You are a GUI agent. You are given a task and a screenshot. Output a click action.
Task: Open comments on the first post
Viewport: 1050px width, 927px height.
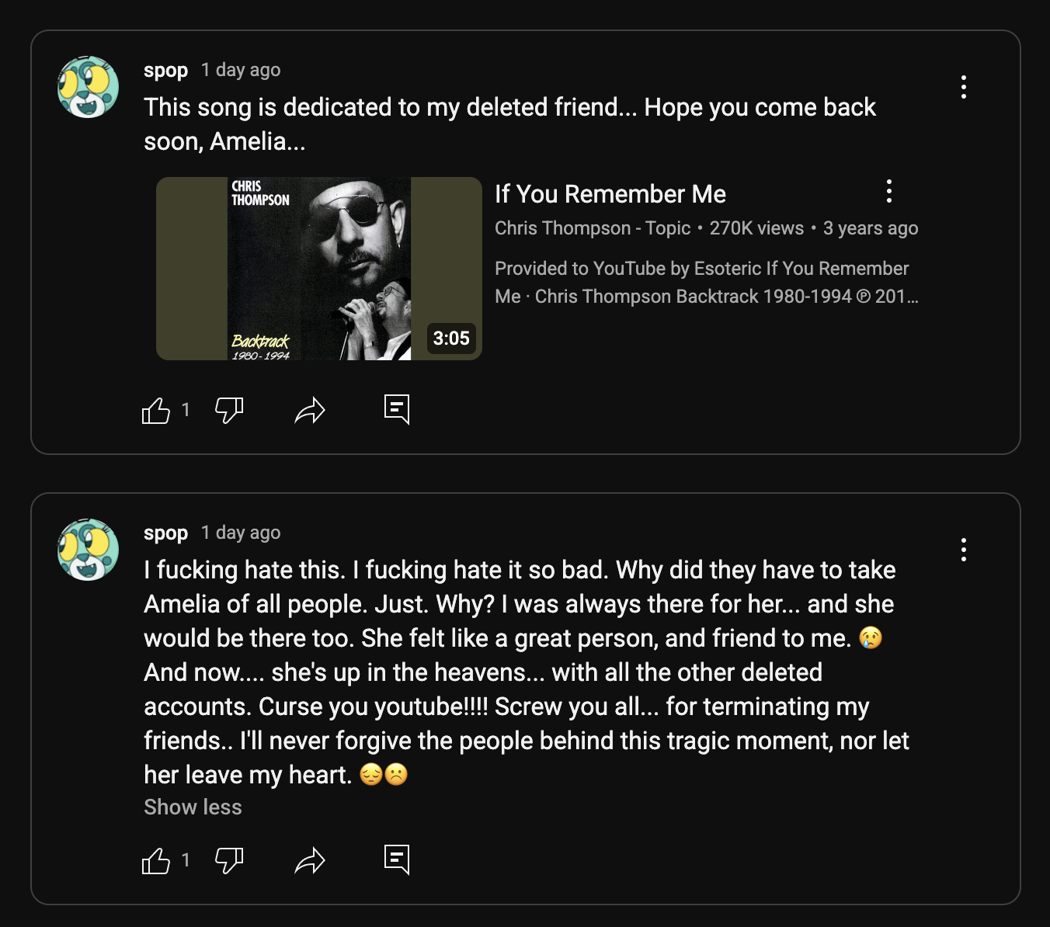click(397, 409)
